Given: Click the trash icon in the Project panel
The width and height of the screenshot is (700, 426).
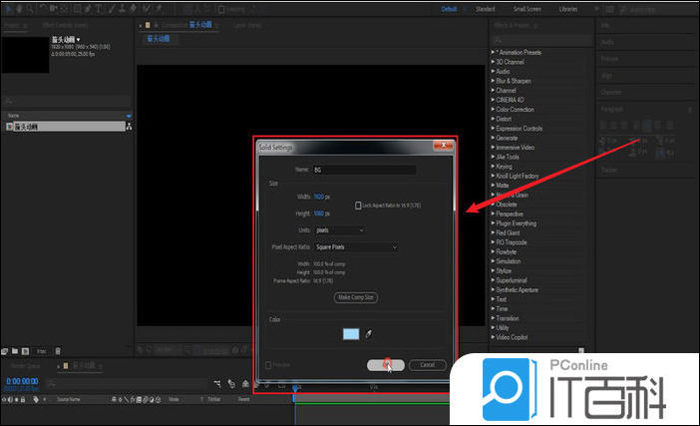Looking at the screenshot, I should coord(58,351).
